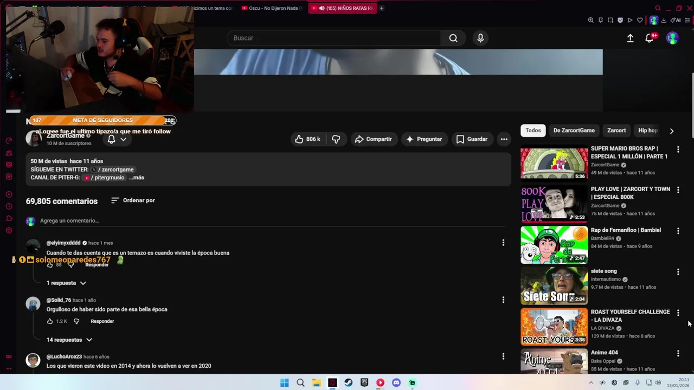Click Agrega un comentario field
This screenshot has height=390, width=694.
coord(272,220)
